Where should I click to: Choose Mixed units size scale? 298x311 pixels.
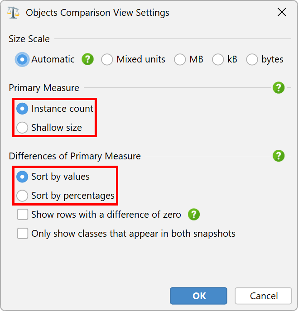pos(133,59)
